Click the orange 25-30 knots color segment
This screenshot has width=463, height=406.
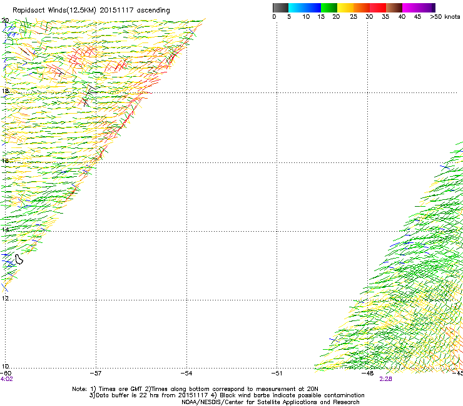pyautogui.click(x=362, y=7)
